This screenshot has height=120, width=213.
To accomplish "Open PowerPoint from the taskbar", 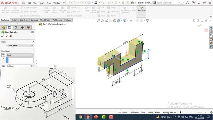I will click(96, 117).
